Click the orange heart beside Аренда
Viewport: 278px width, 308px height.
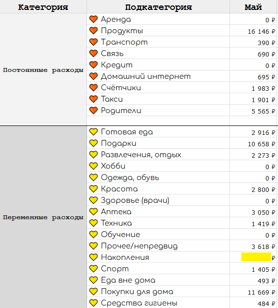tap(93, 19)
